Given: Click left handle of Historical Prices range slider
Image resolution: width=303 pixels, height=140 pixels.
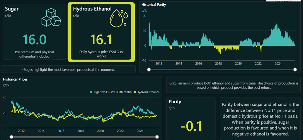Looking at the screenshot, I should tap(11, 137).
